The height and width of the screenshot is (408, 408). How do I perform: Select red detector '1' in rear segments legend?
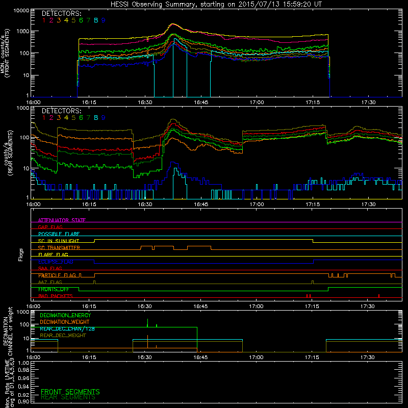point(44,118)
